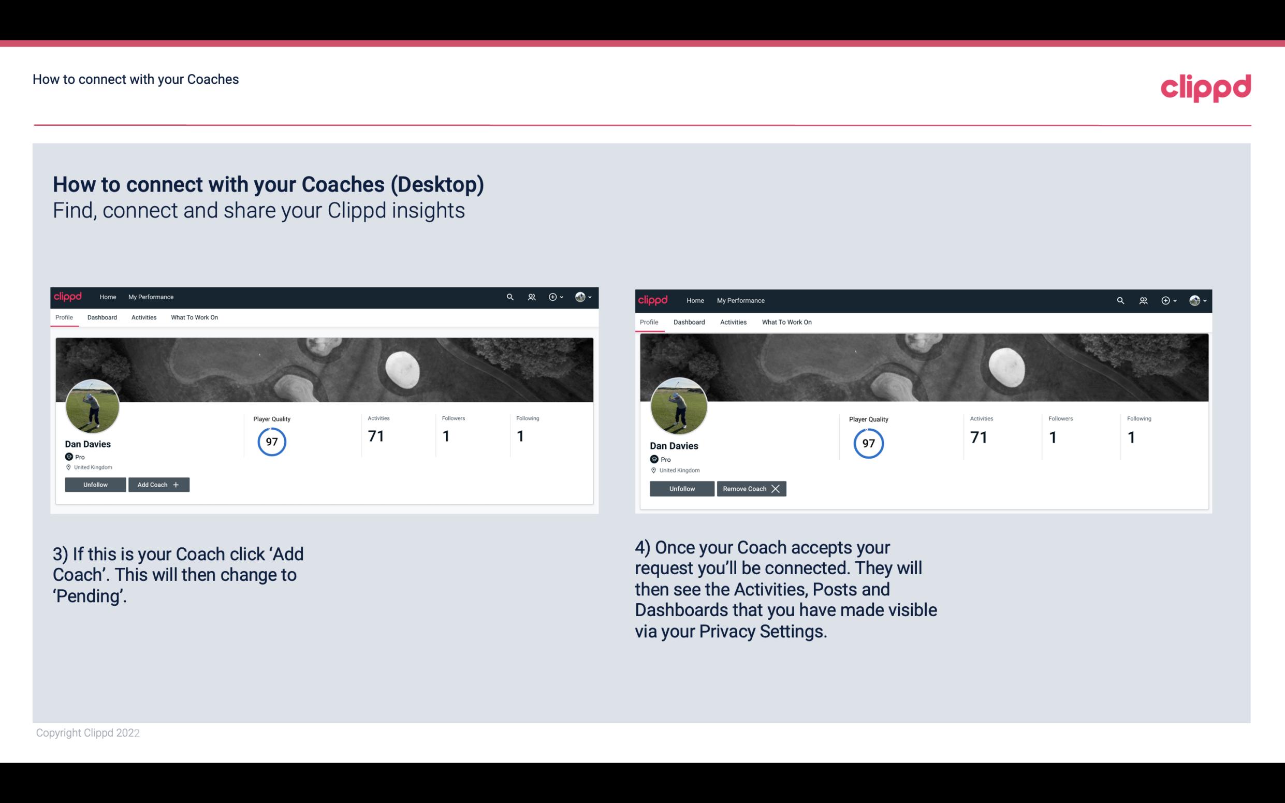Click 'Activities' tab in left screenshot

tap(143, 317)
